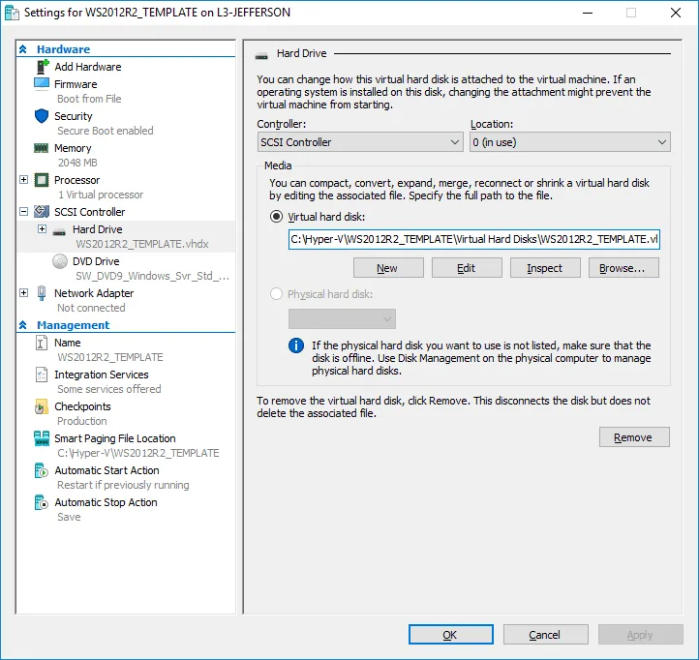Select Automatic Start Action item

[106, 470]
